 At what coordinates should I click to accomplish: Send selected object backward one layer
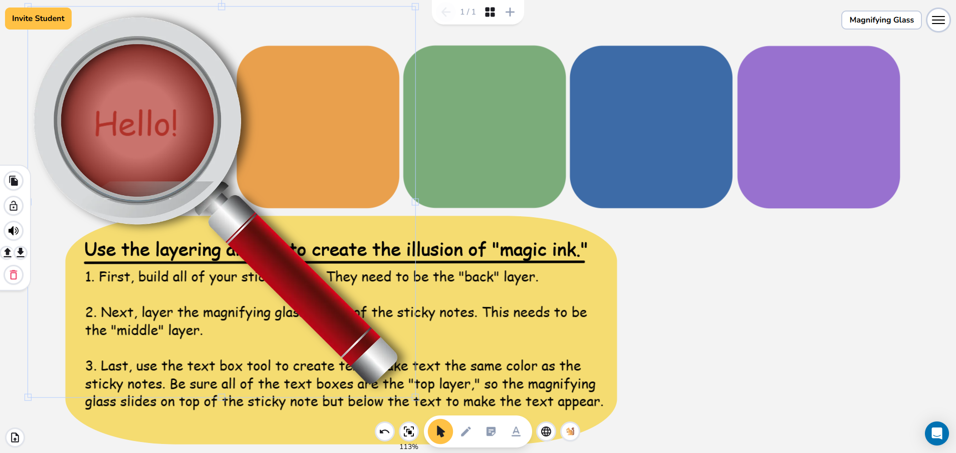pyautogui.click(x=21, y=252)
